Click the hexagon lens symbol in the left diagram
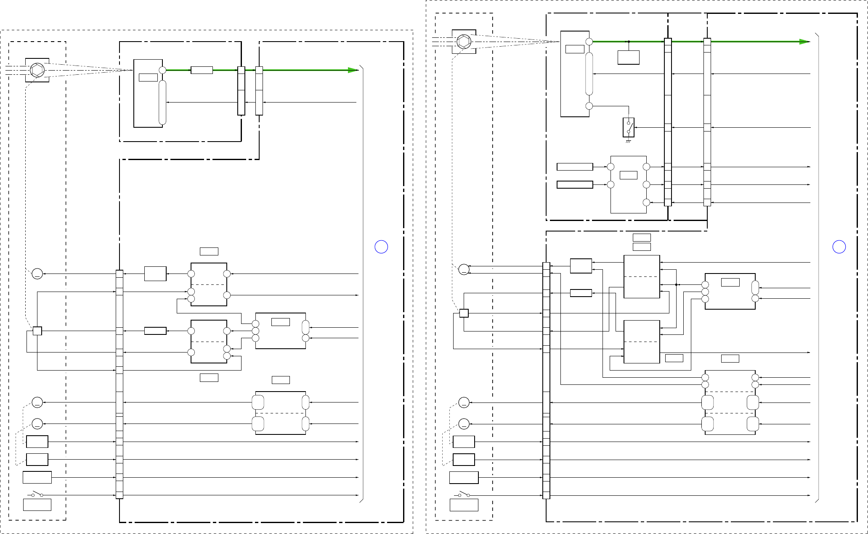 tap(37, 70)
